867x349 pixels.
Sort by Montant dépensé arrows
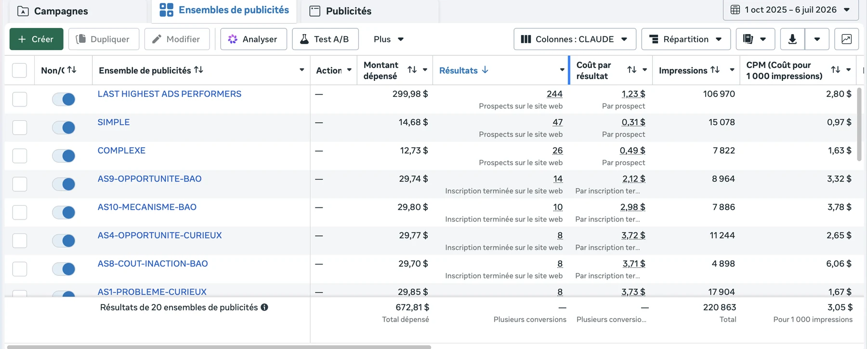pos(412,70)
